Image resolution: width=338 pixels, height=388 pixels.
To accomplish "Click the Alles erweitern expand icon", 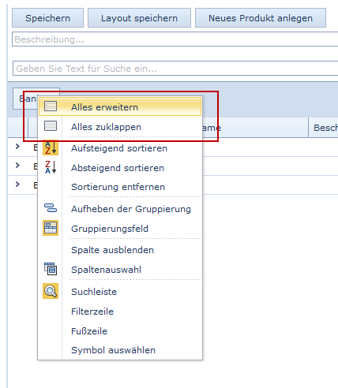I will point(51,106).
